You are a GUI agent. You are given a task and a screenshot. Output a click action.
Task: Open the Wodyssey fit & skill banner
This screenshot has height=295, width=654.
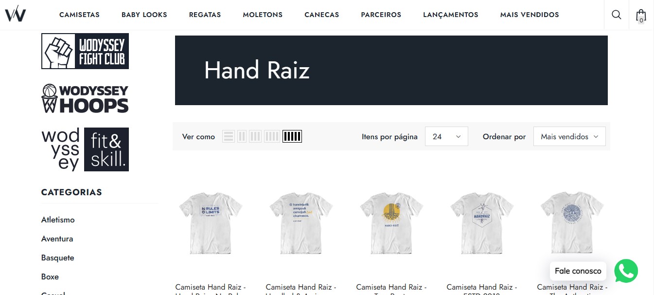click(85, 149)
